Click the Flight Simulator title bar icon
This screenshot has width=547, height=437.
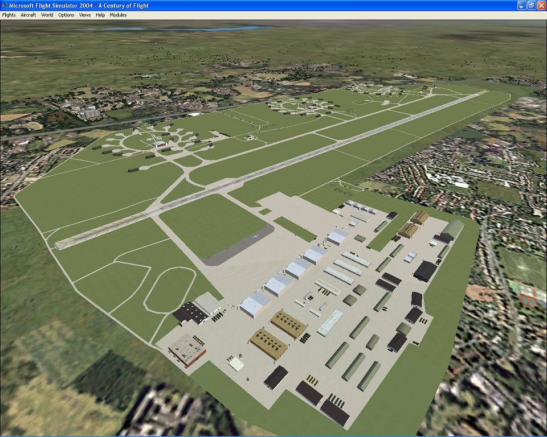point(5,6)
